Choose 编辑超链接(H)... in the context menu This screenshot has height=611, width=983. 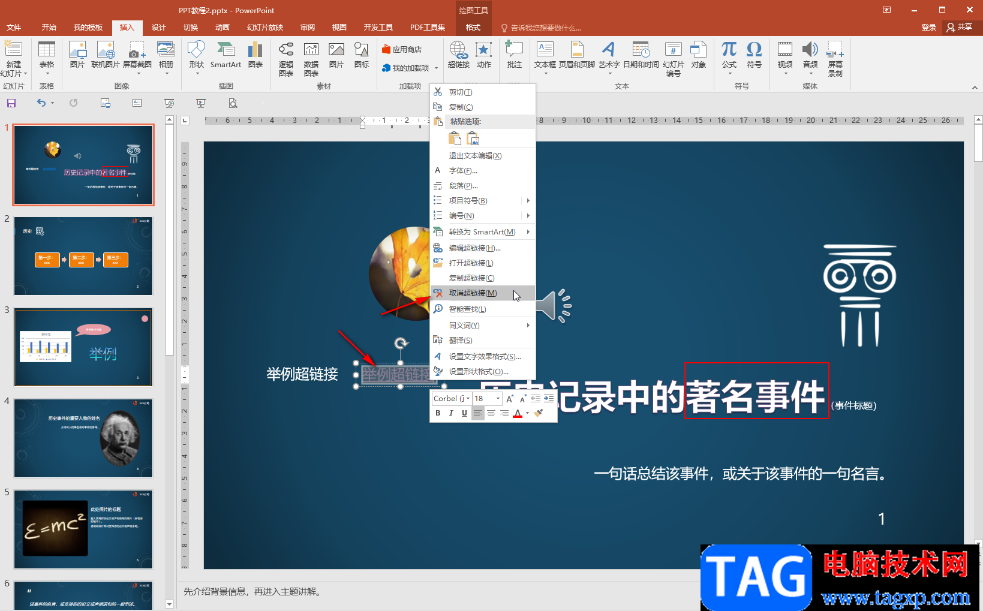(x=483, y=248)
